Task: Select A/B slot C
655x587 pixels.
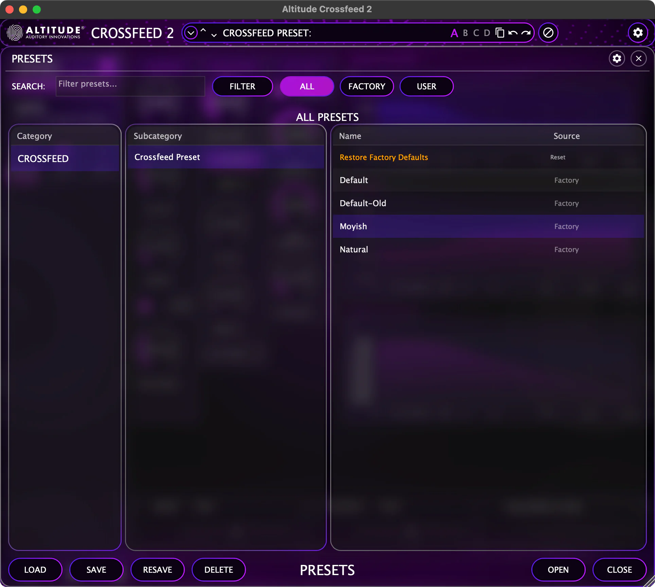Action: tap(476, 33)
